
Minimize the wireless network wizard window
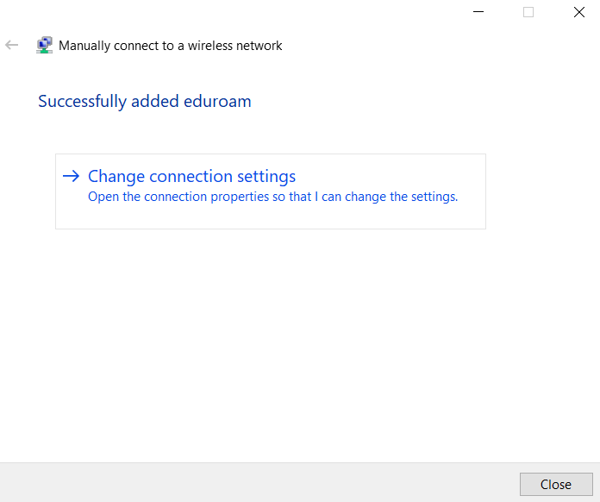pos(478,12)
